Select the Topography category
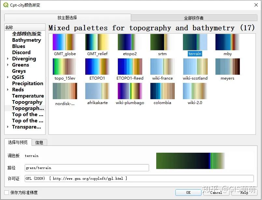This screenshot has width=262, height=200. pyautogui.click(x=27, y=102)
